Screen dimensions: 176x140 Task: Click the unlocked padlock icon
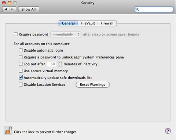point(8,131)
